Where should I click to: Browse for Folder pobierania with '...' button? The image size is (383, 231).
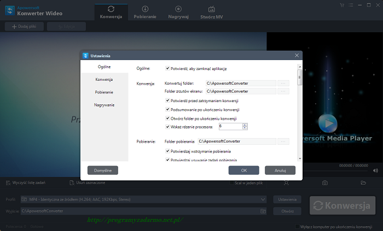coord(283,141)
